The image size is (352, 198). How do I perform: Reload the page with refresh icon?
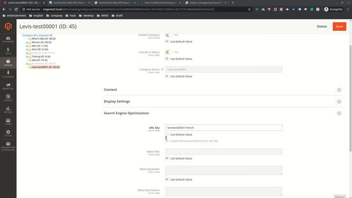pyautogui.click(x=16, y=9)
